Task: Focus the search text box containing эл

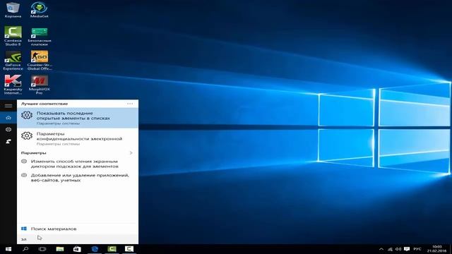Action: point(78,239)
